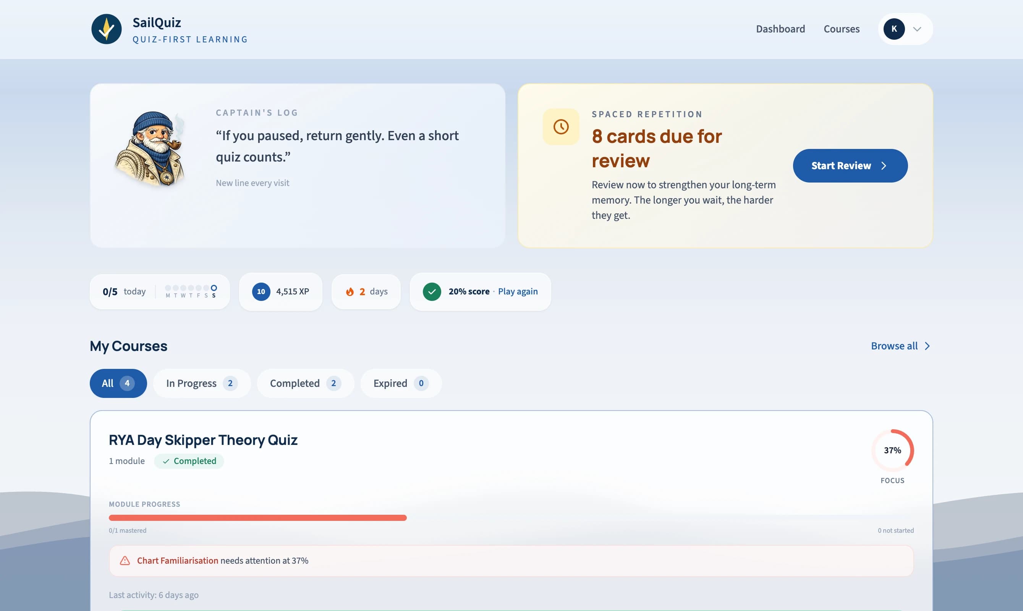Toggle the Expired course filter
This screenshot has height=611, width=1023.
(400, 383)
